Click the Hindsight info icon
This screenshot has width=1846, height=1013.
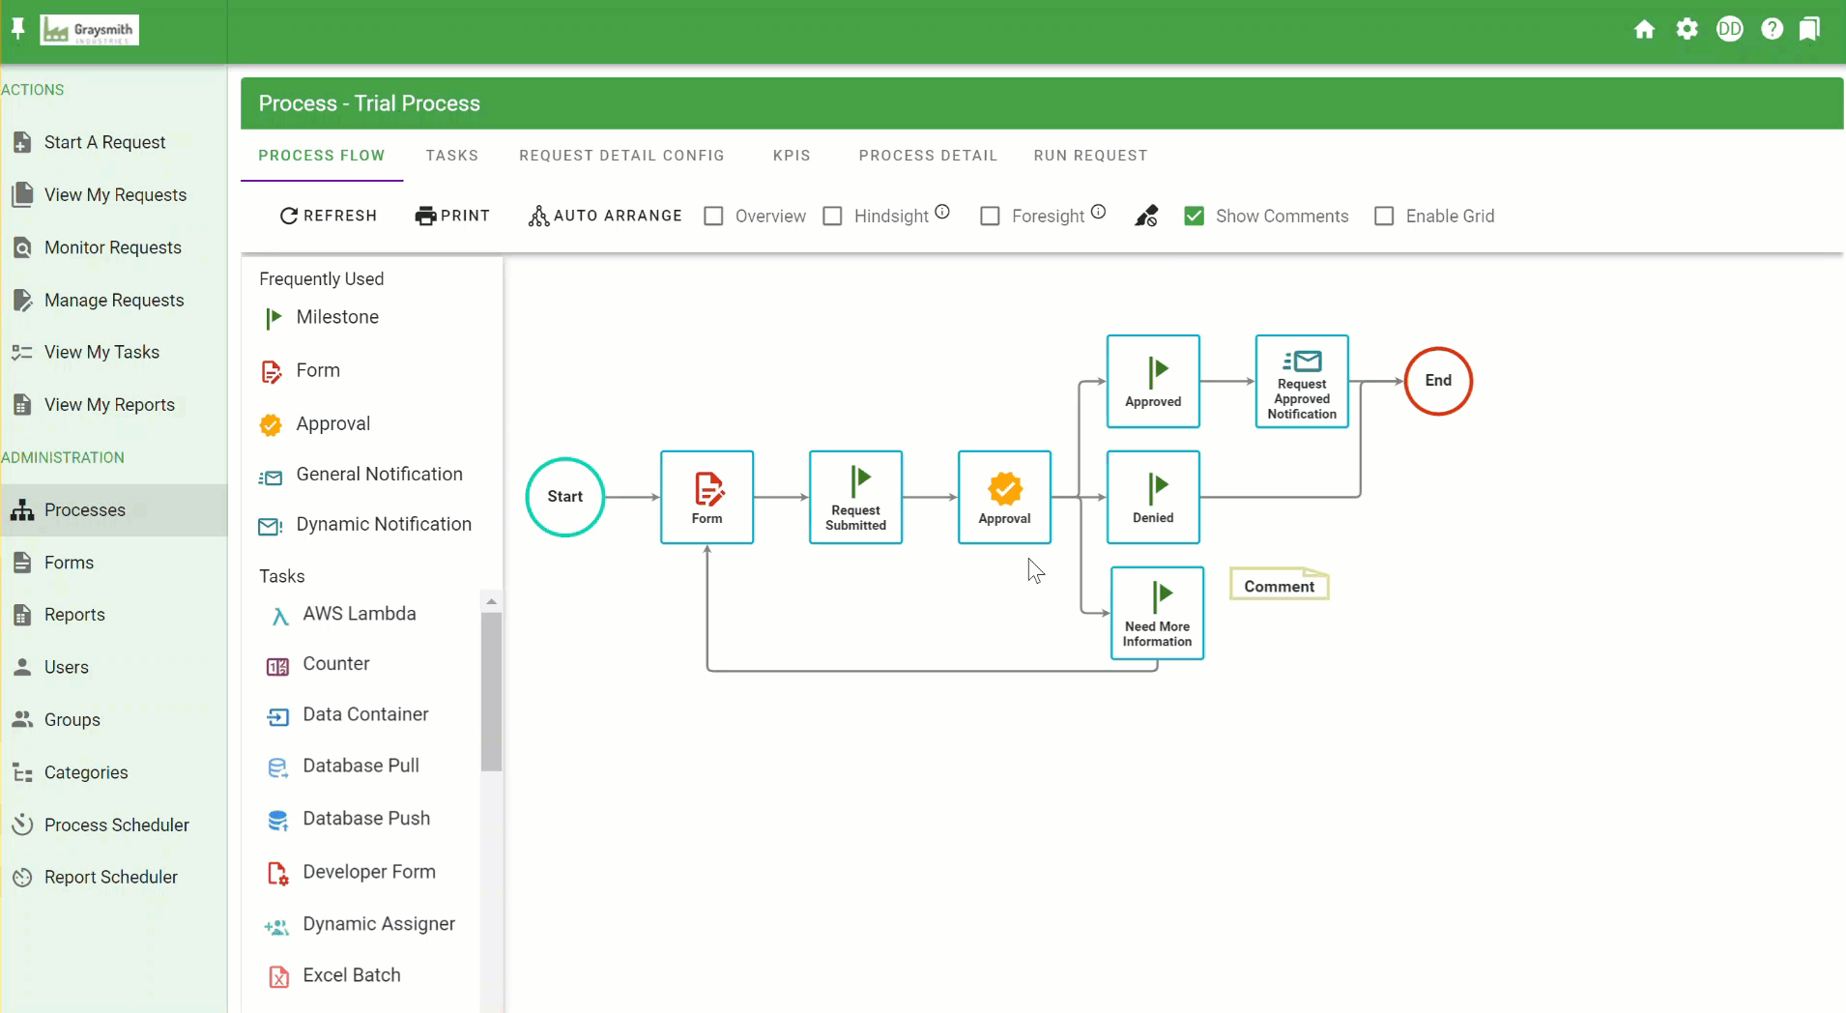coord(942,212)
